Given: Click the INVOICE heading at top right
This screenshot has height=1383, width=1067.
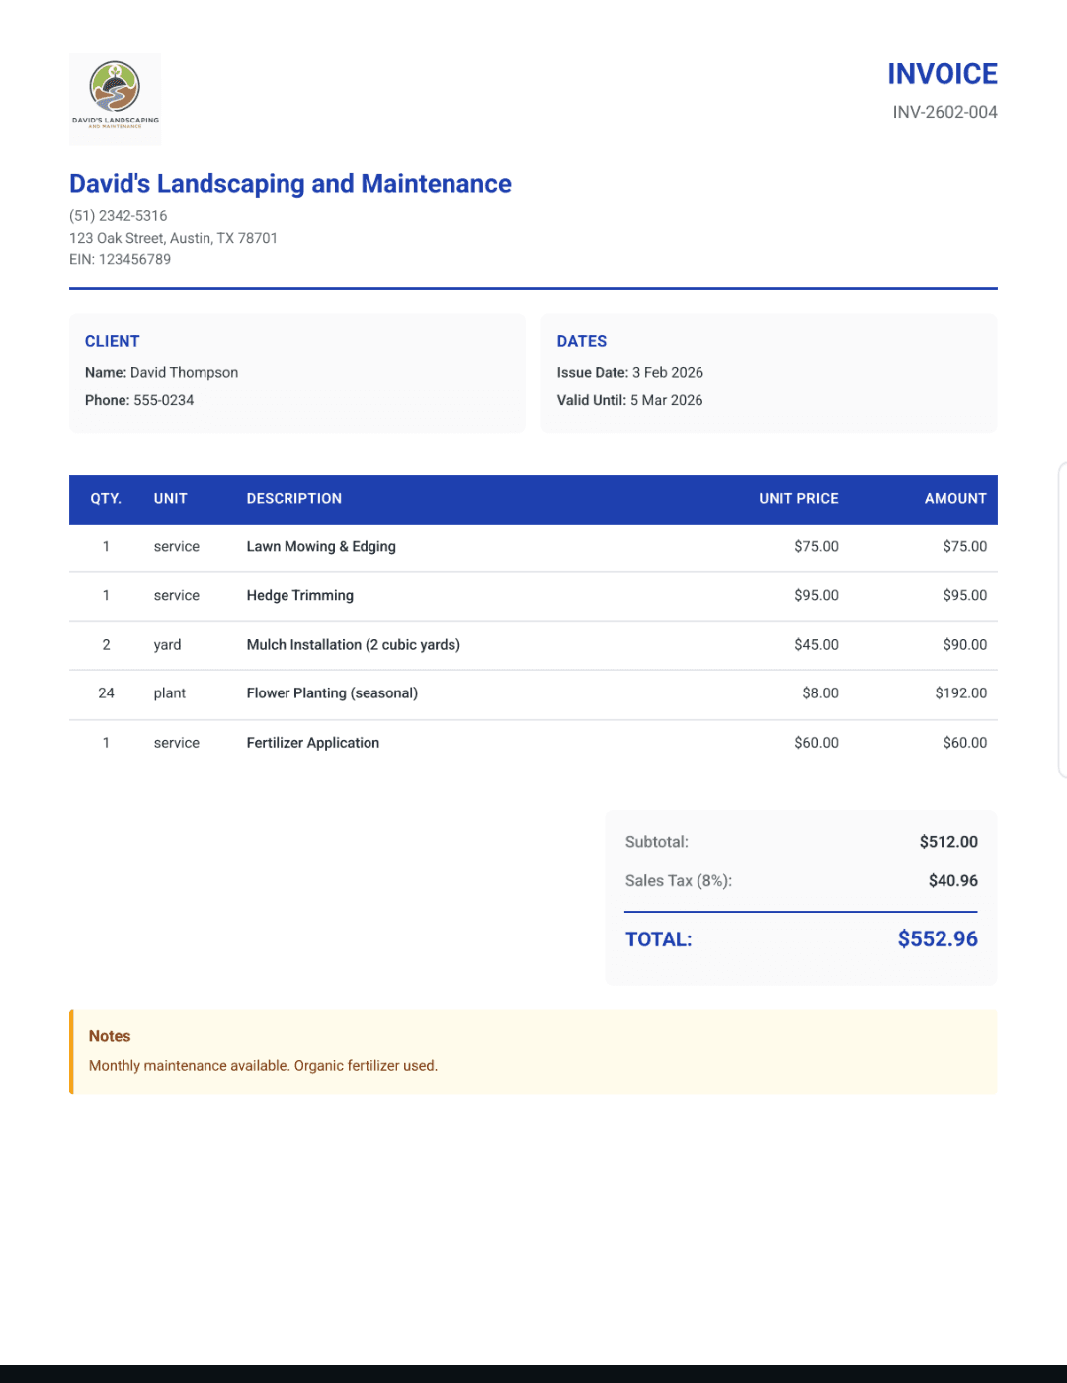Looking at the screenshot, I should point(942,74).
